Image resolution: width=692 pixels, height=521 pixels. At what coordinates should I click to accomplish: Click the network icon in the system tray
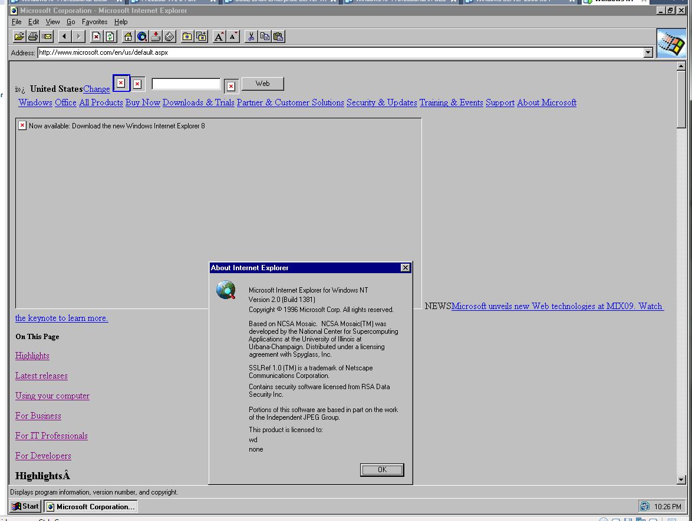tap(645, 506)
